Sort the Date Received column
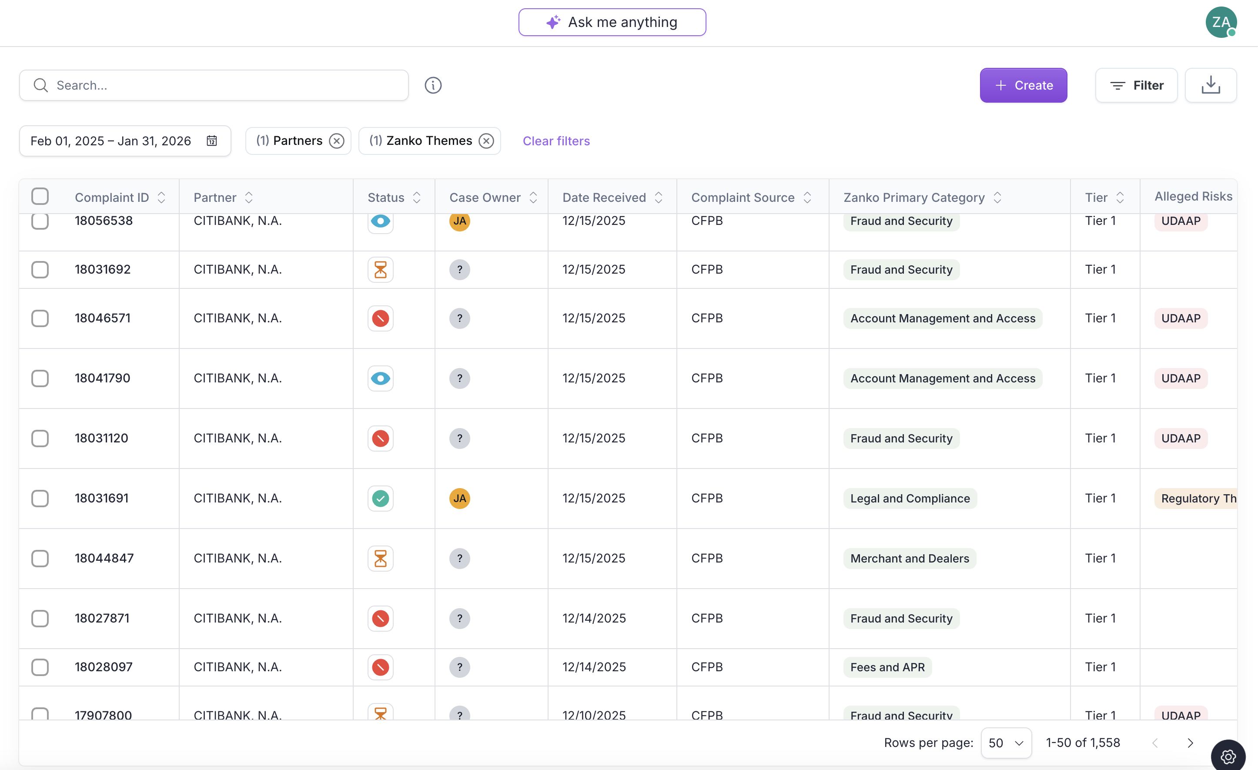The width and height of the screenshot is (1258, 770). pos(659,197)
